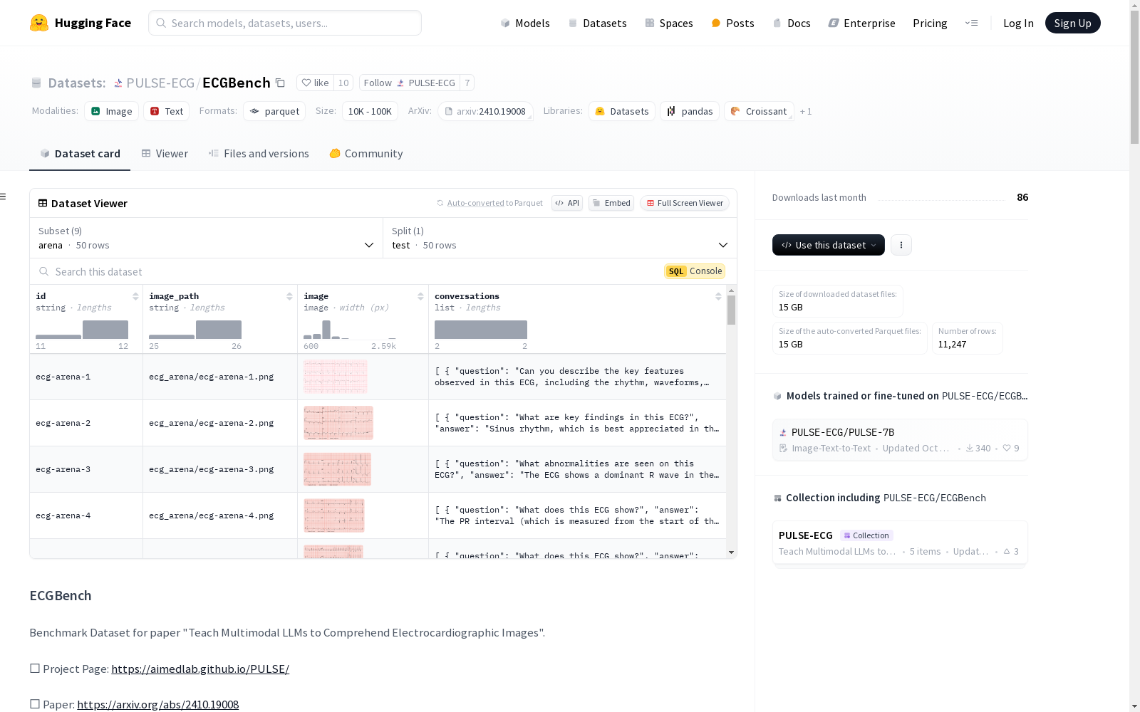Open the Models page
Viewport: 1140px width, 712px height.
[x=525, y=23]
